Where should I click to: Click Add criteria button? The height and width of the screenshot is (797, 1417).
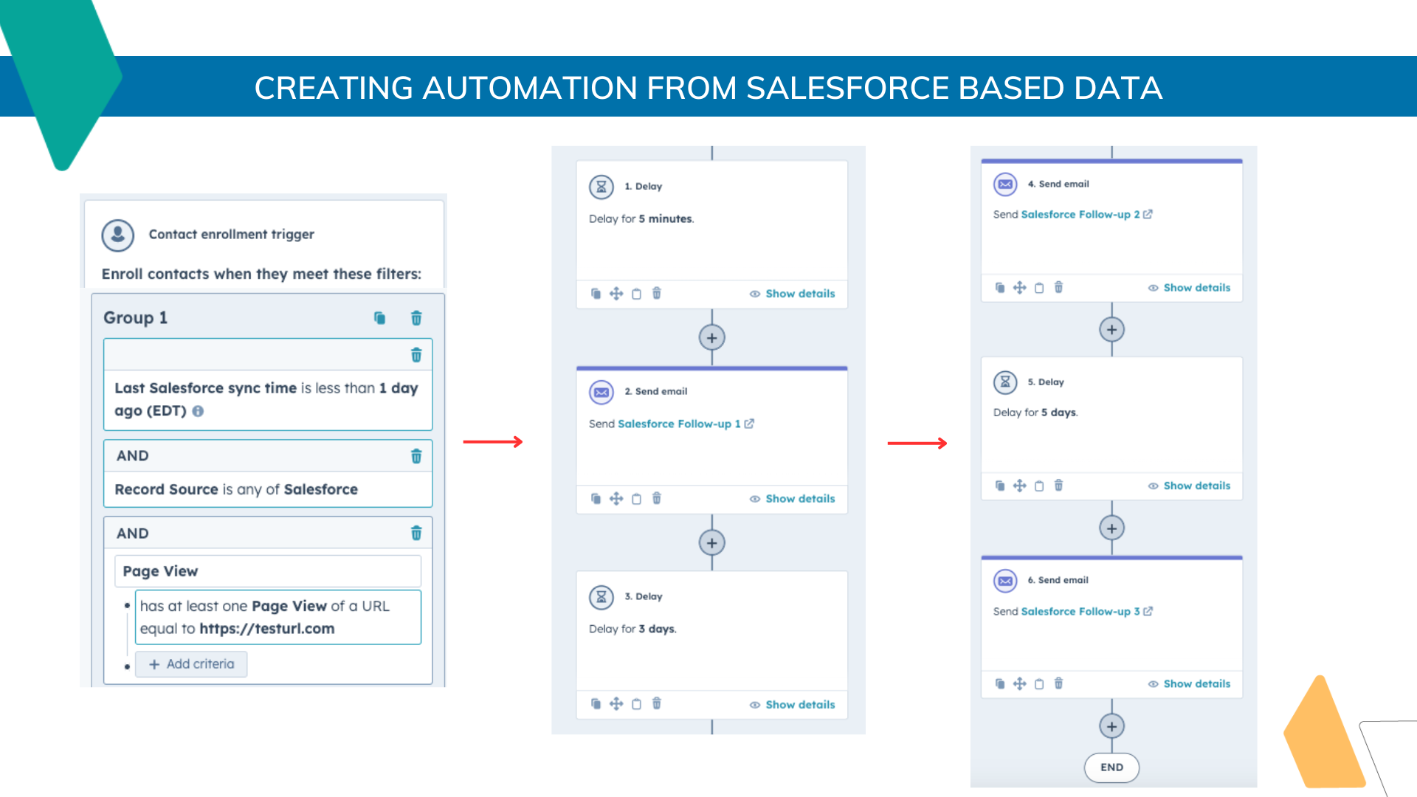click(x=191, y=664)
